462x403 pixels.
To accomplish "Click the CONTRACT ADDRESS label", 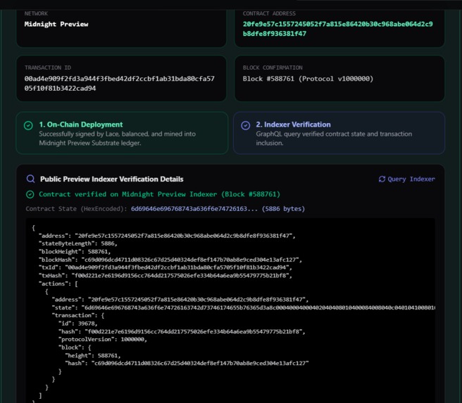I will (x=269, y=13).
